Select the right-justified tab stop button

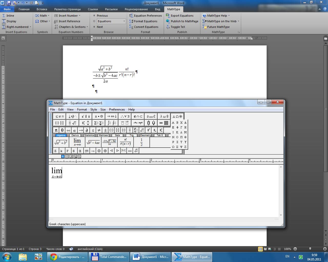click(x=71, y=156)
